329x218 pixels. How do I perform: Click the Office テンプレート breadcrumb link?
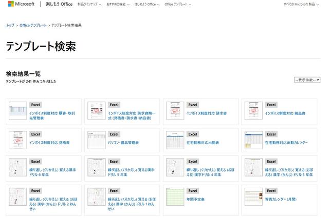click(33, 25)
